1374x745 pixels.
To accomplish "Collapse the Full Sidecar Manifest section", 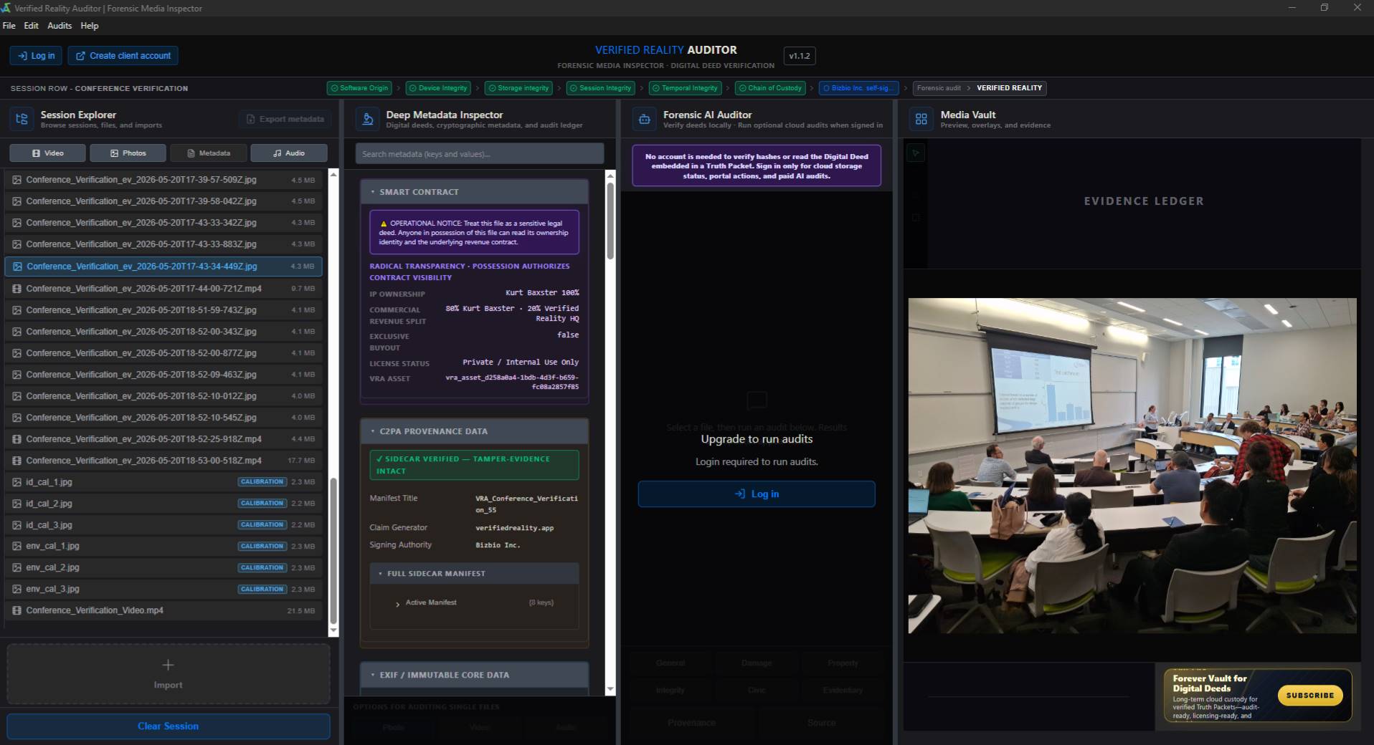I will click(x=474, y=574).
